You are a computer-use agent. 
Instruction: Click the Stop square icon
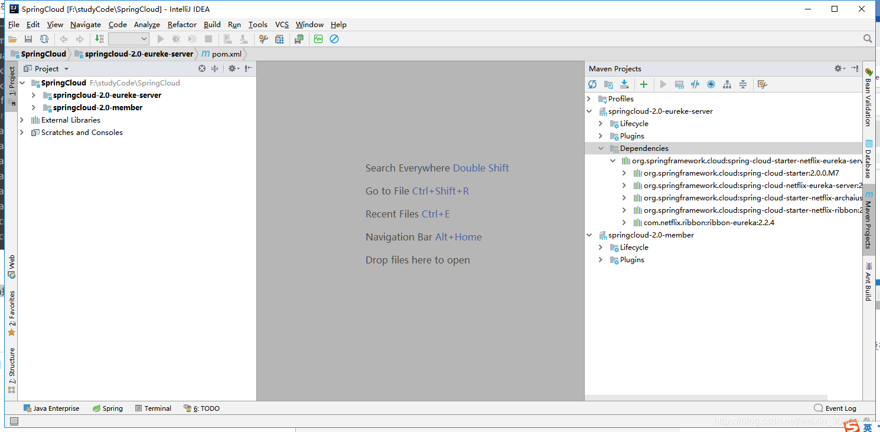208,39
